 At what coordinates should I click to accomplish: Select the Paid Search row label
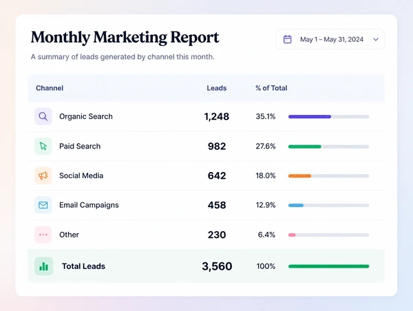80,146
